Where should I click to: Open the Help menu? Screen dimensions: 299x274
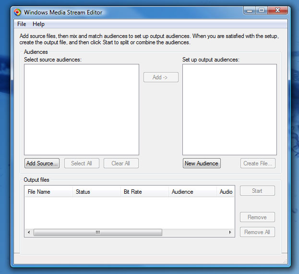38,24
